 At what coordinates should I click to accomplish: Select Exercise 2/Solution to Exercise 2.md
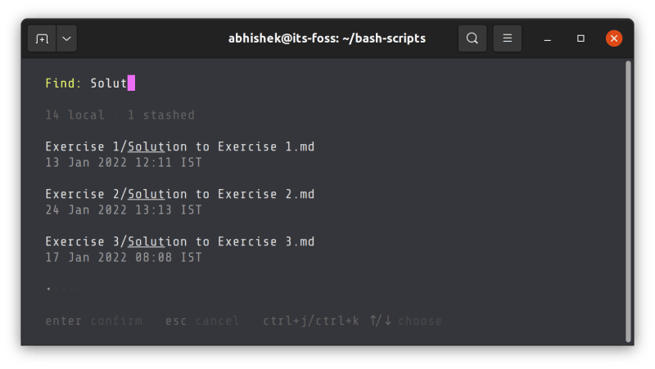179,195
